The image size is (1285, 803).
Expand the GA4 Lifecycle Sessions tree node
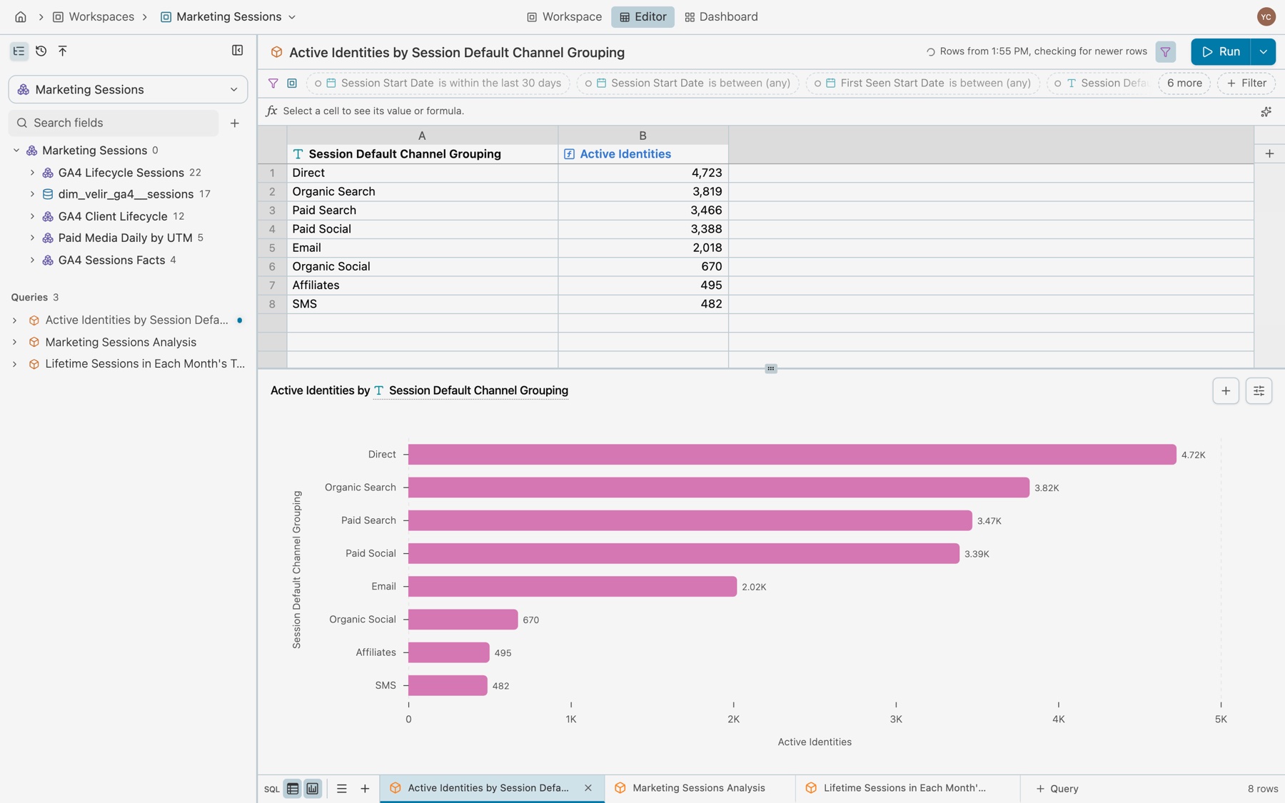[x=32, y=173]
